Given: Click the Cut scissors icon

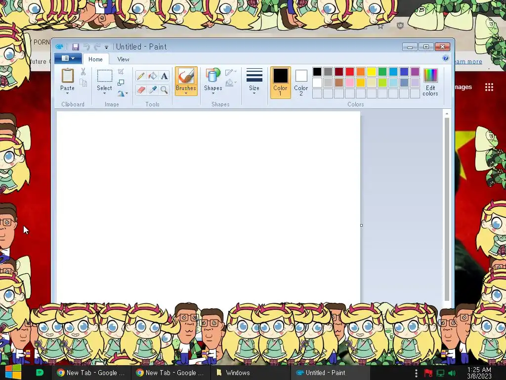Looking at the screenshot, I should pos(83,72).
